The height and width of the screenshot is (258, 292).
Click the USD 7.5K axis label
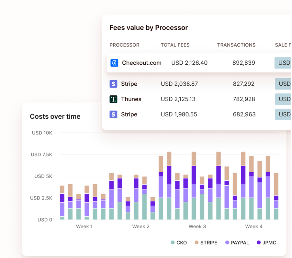[x=41, y=155]
